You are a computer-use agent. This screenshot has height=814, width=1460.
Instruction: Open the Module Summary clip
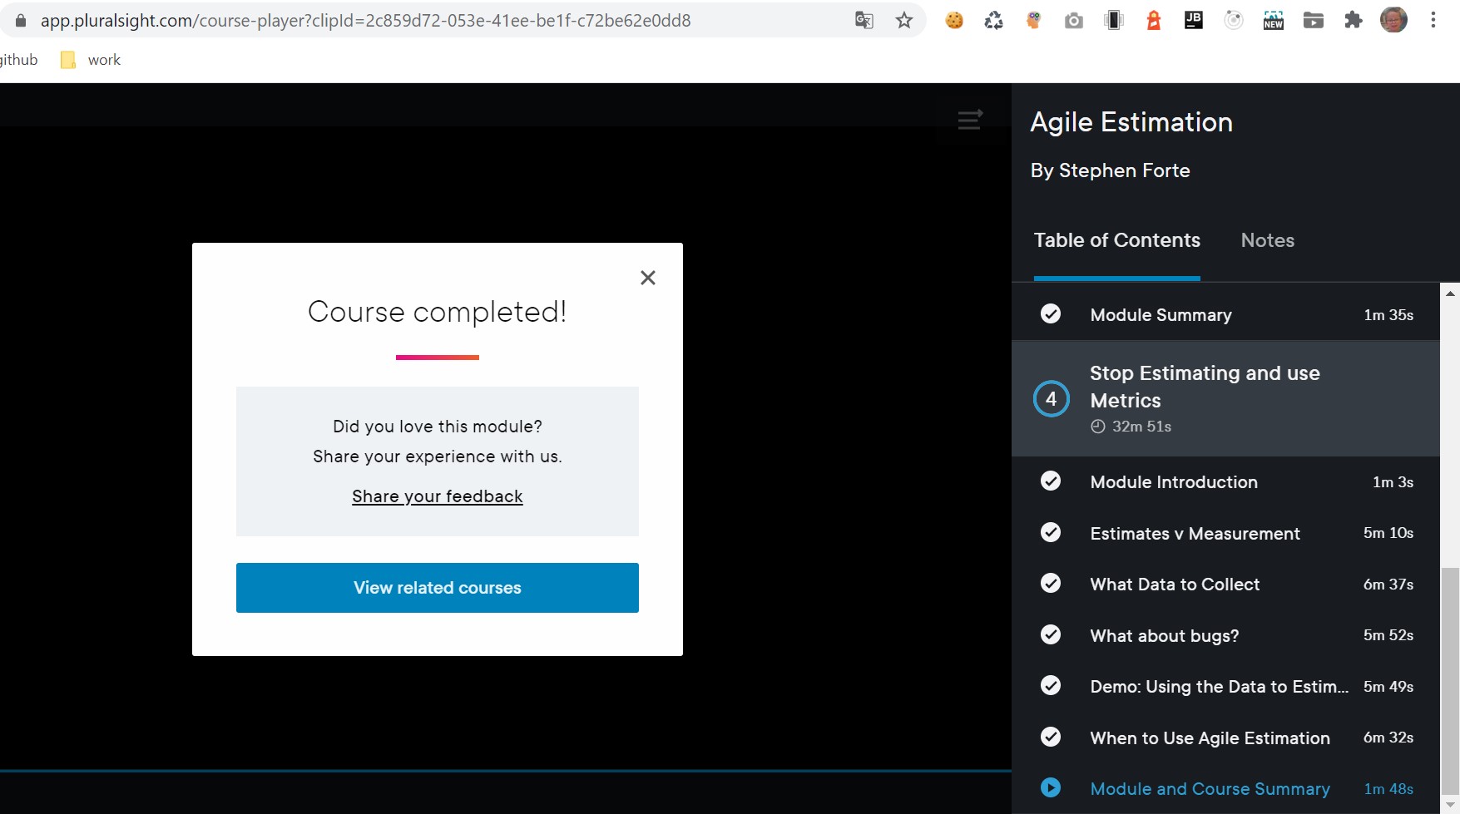[1226, 315]
